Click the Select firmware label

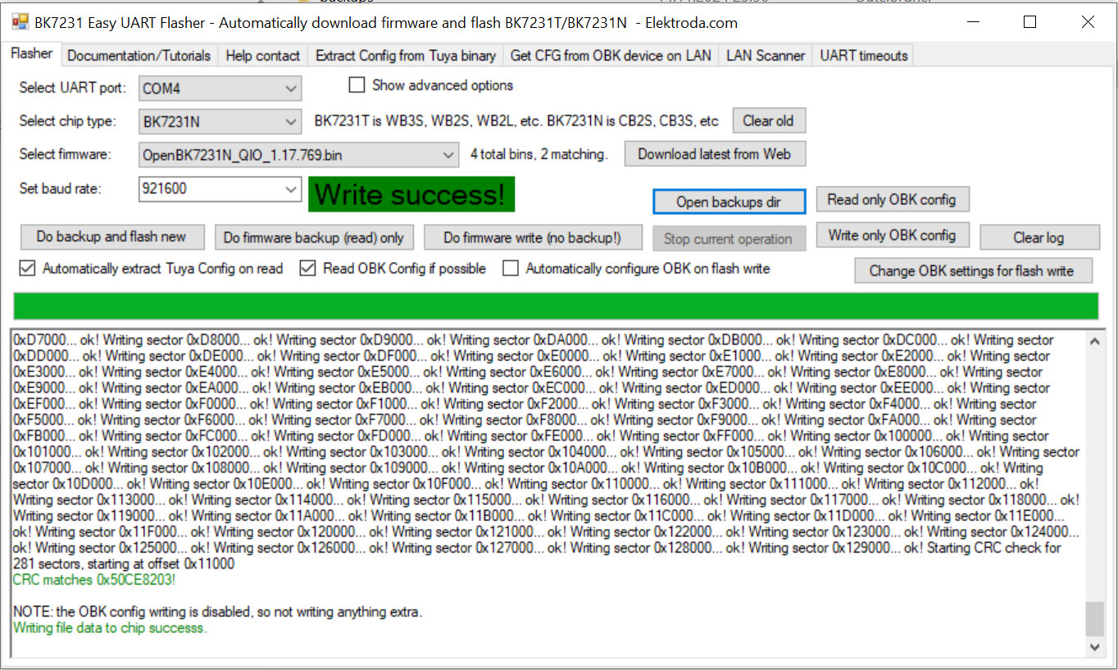click(x=65, y=154)
